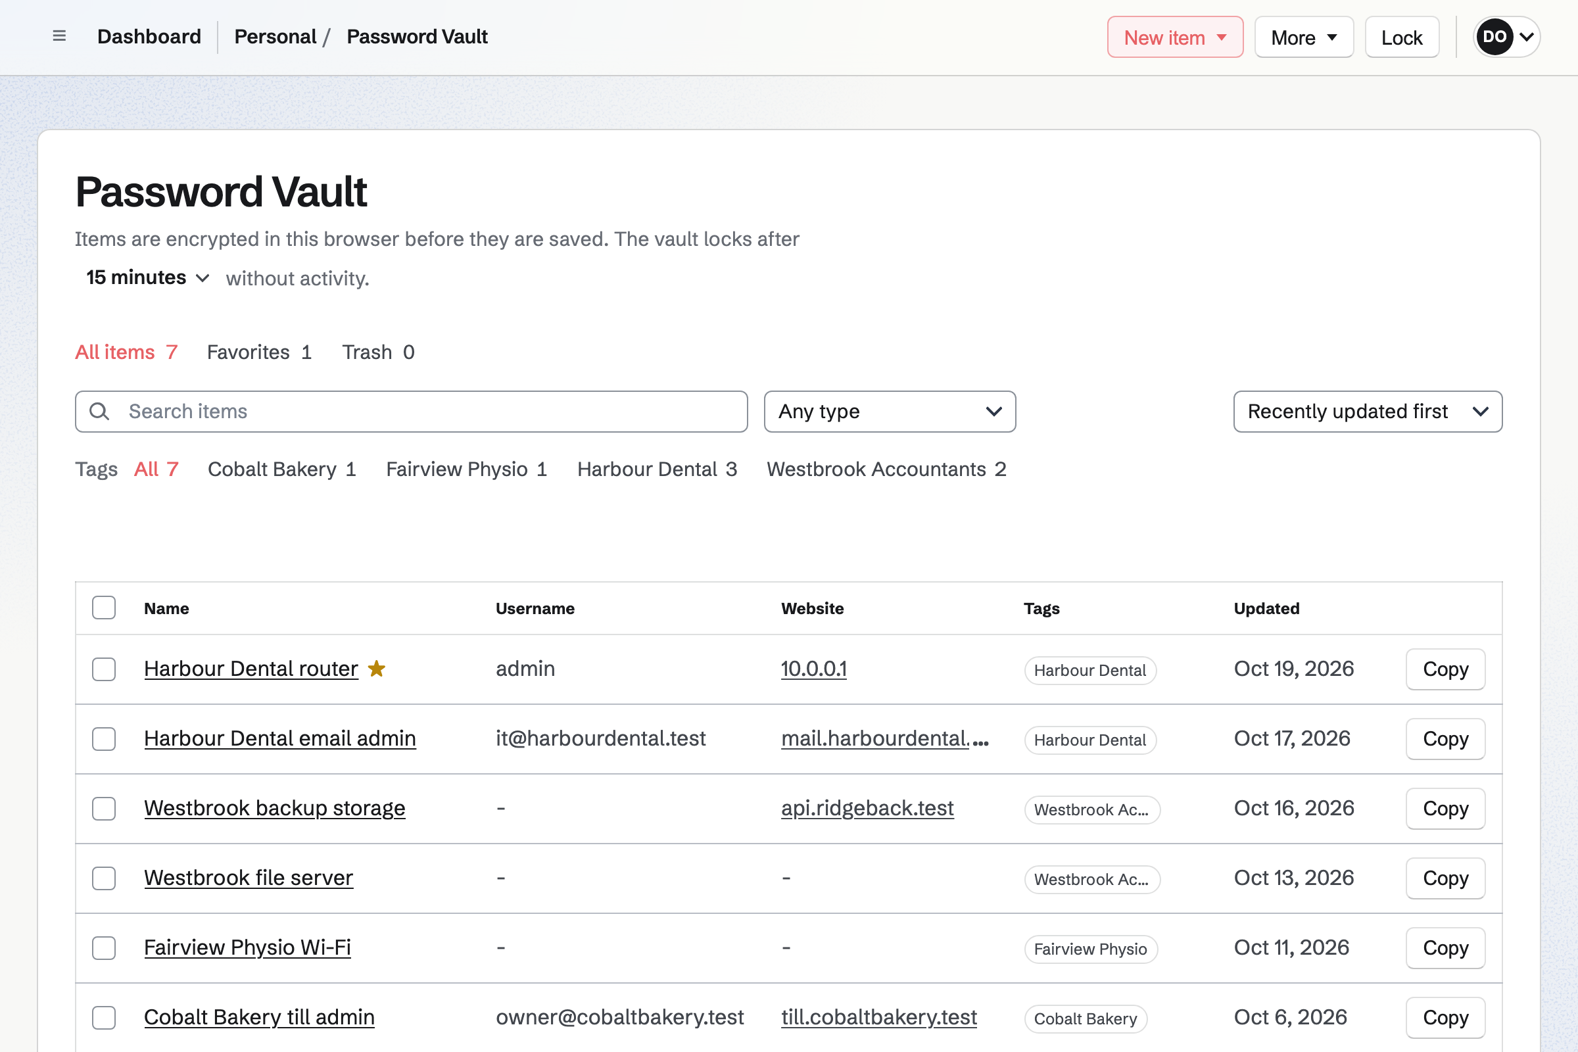Lock the vault with Lock button

click(1402, 37)
